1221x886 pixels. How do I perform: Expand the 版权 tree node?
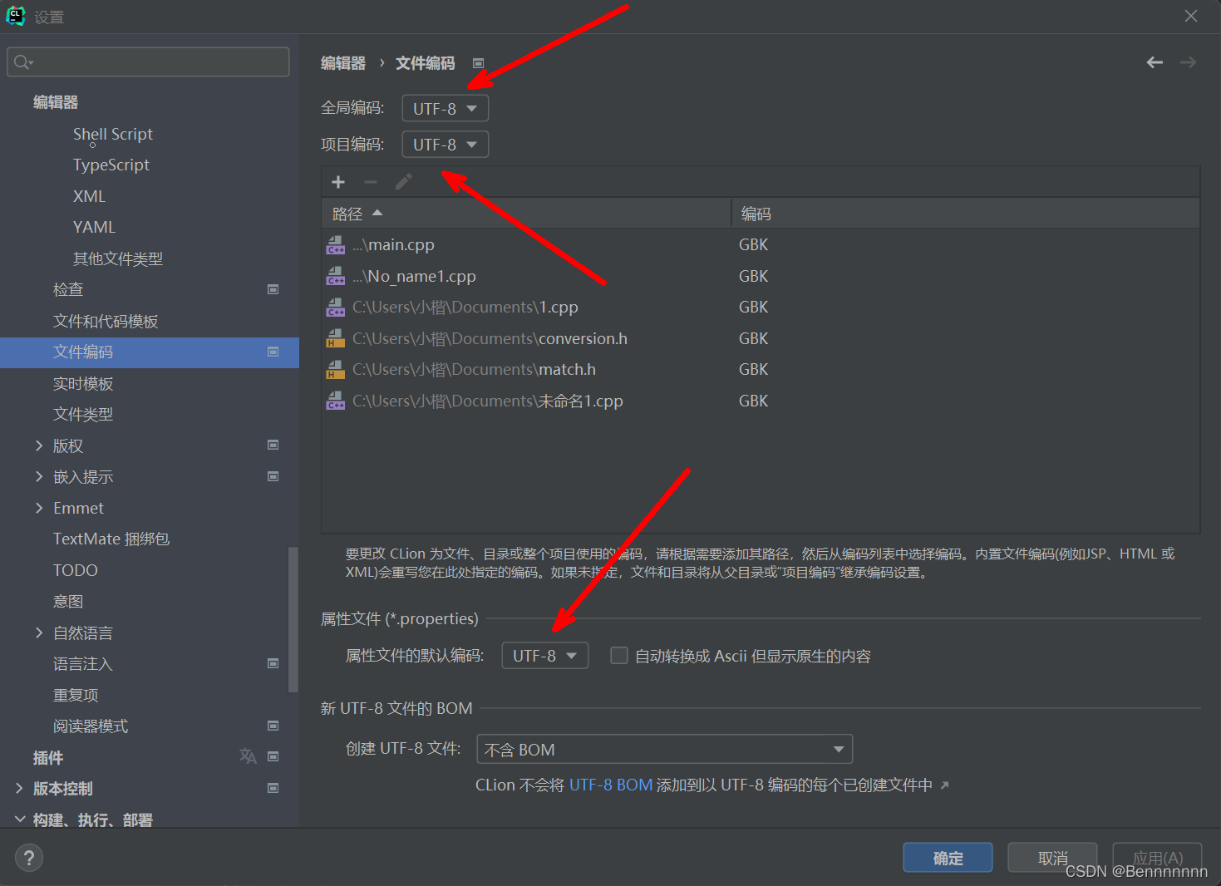39,445
